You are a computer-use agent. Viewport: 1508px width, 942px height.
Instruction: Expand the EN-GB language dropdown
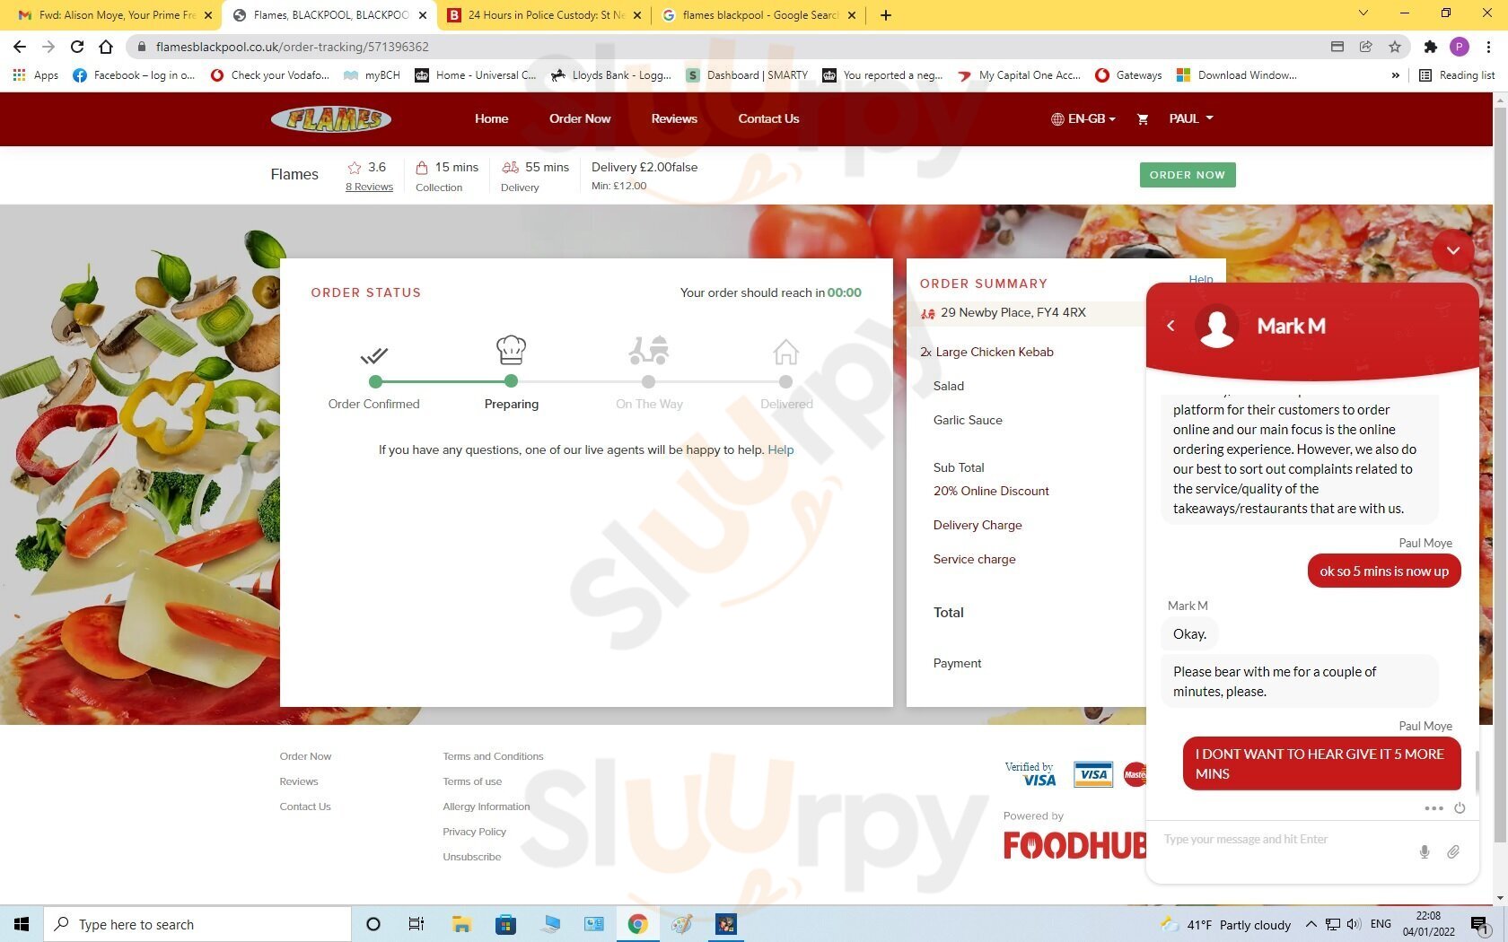pos(1083,118)
